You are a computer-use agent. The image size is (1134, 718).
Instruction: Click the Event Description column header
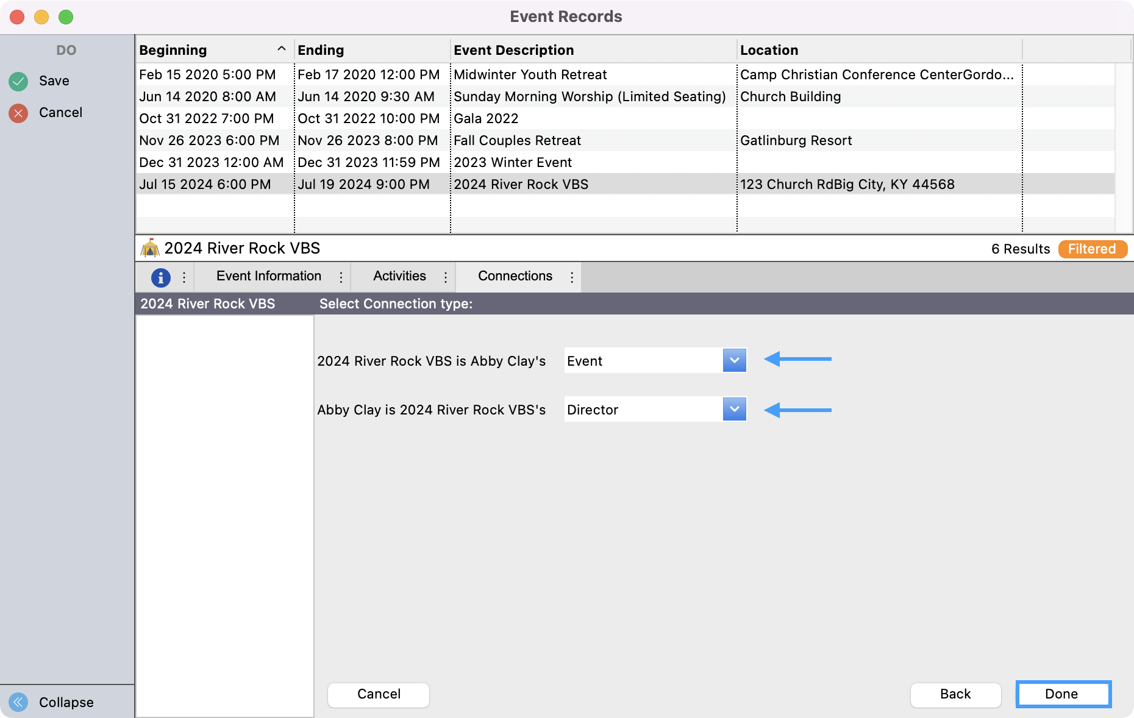(513, 50)
